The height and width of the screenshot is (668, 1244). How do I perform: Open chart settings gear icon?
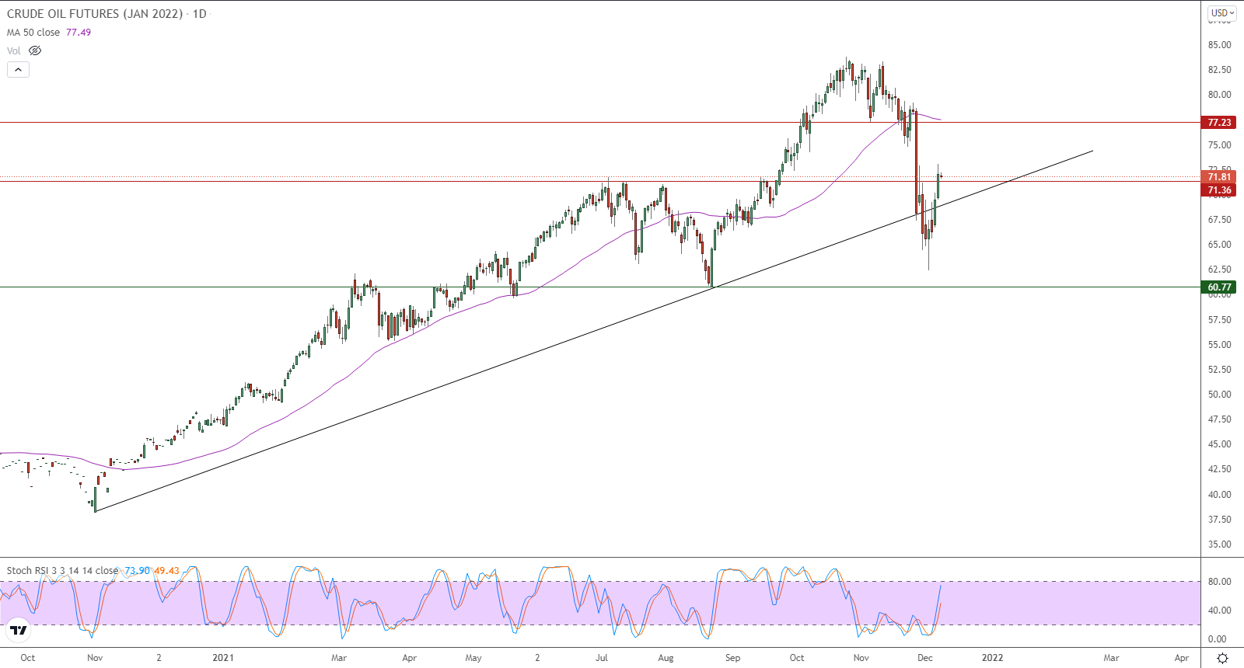click(1222, 658)
